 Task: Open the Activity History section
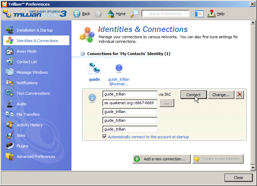click(x=30, y=125)
